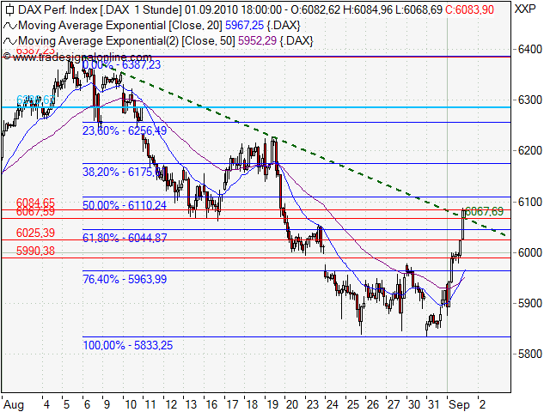Click the wave icon beside Moving Average Exponential [Close, 20]
This screenshot has width=550, height=412.
tap(10, 26)
